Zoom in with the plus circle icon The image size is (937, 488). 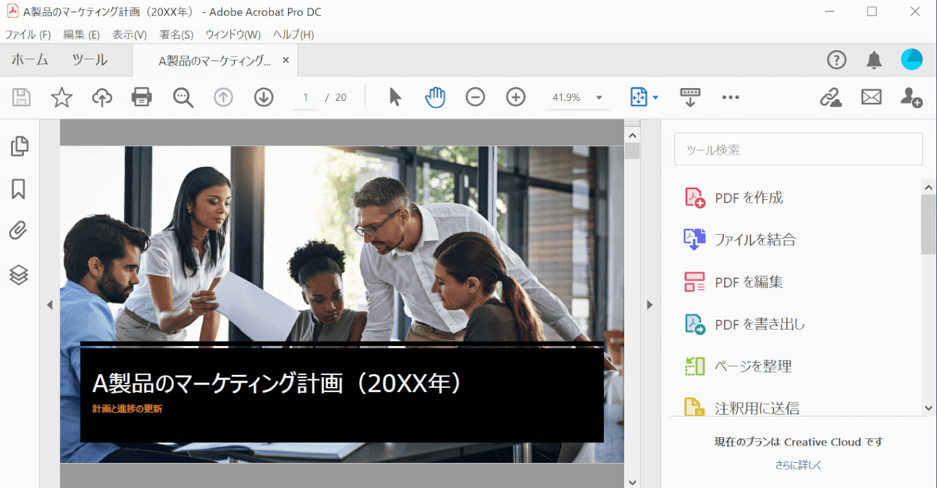point(516,97)
